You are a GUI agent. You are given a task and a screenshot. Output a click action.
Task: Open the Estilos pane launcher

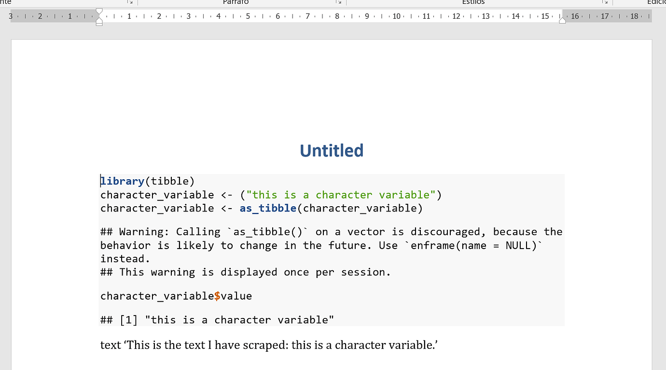click(605, 2)
